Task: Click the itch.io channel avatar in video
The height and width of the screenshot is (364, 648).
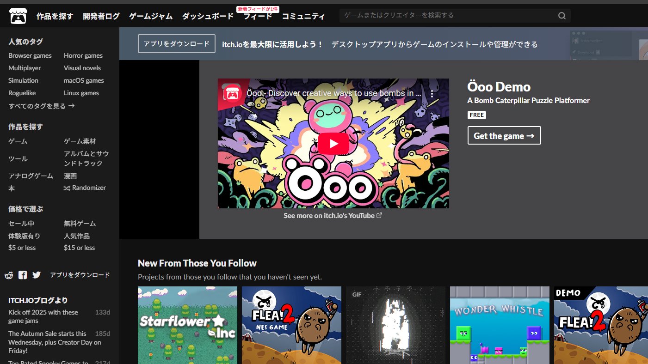Action: [232, 93]
